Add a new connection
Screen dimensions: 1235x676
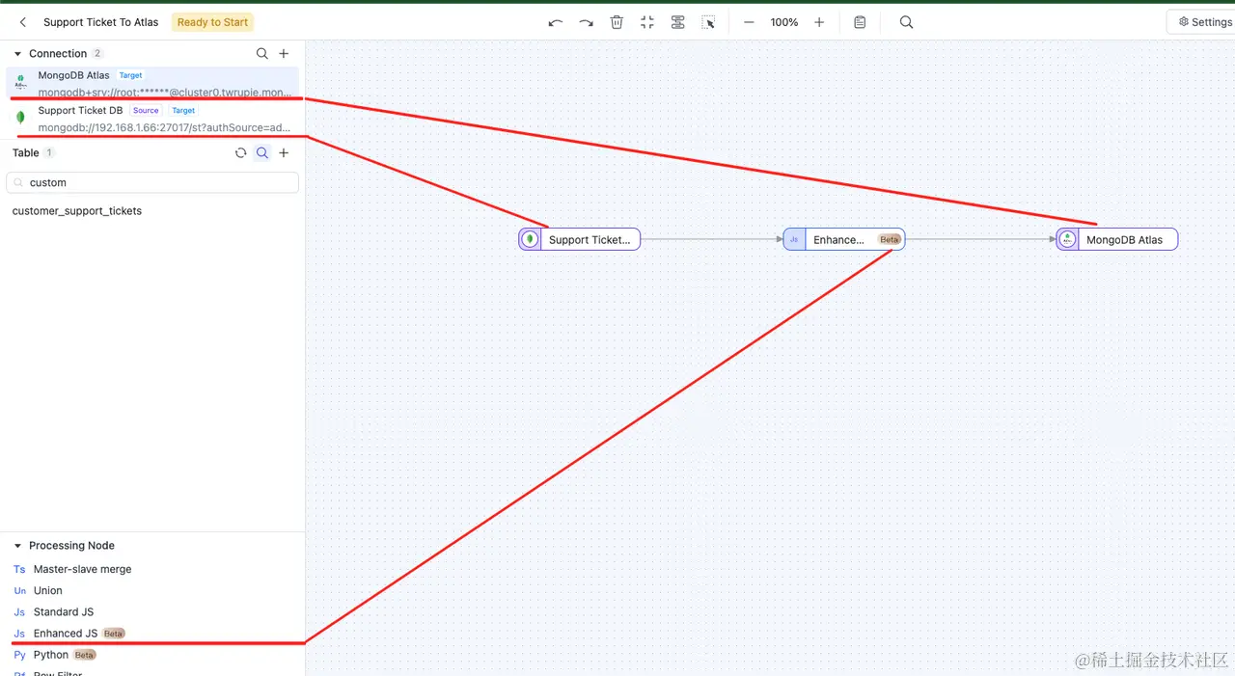click(284, 54)
